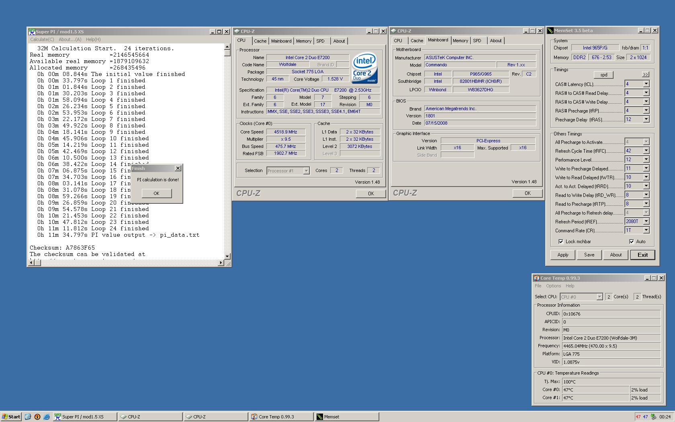The height and width of the screenshot is (422, 675).
Task: Open Write to Precharge Delayed dropdown
Action: click(646, 168)
